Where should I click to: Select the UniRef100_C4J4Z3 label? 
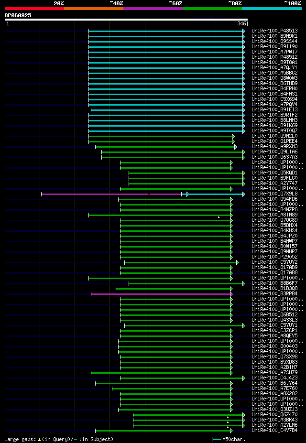pyautogui.click(x=274, y=378)
